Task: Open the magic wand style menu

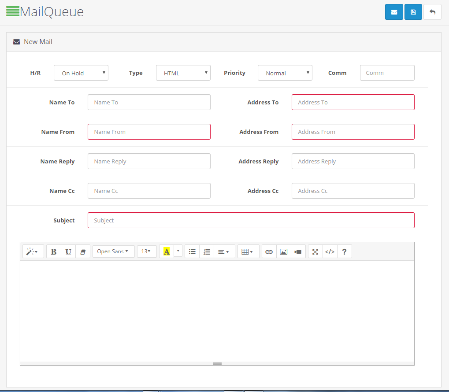Action: [x=33, y=251]
